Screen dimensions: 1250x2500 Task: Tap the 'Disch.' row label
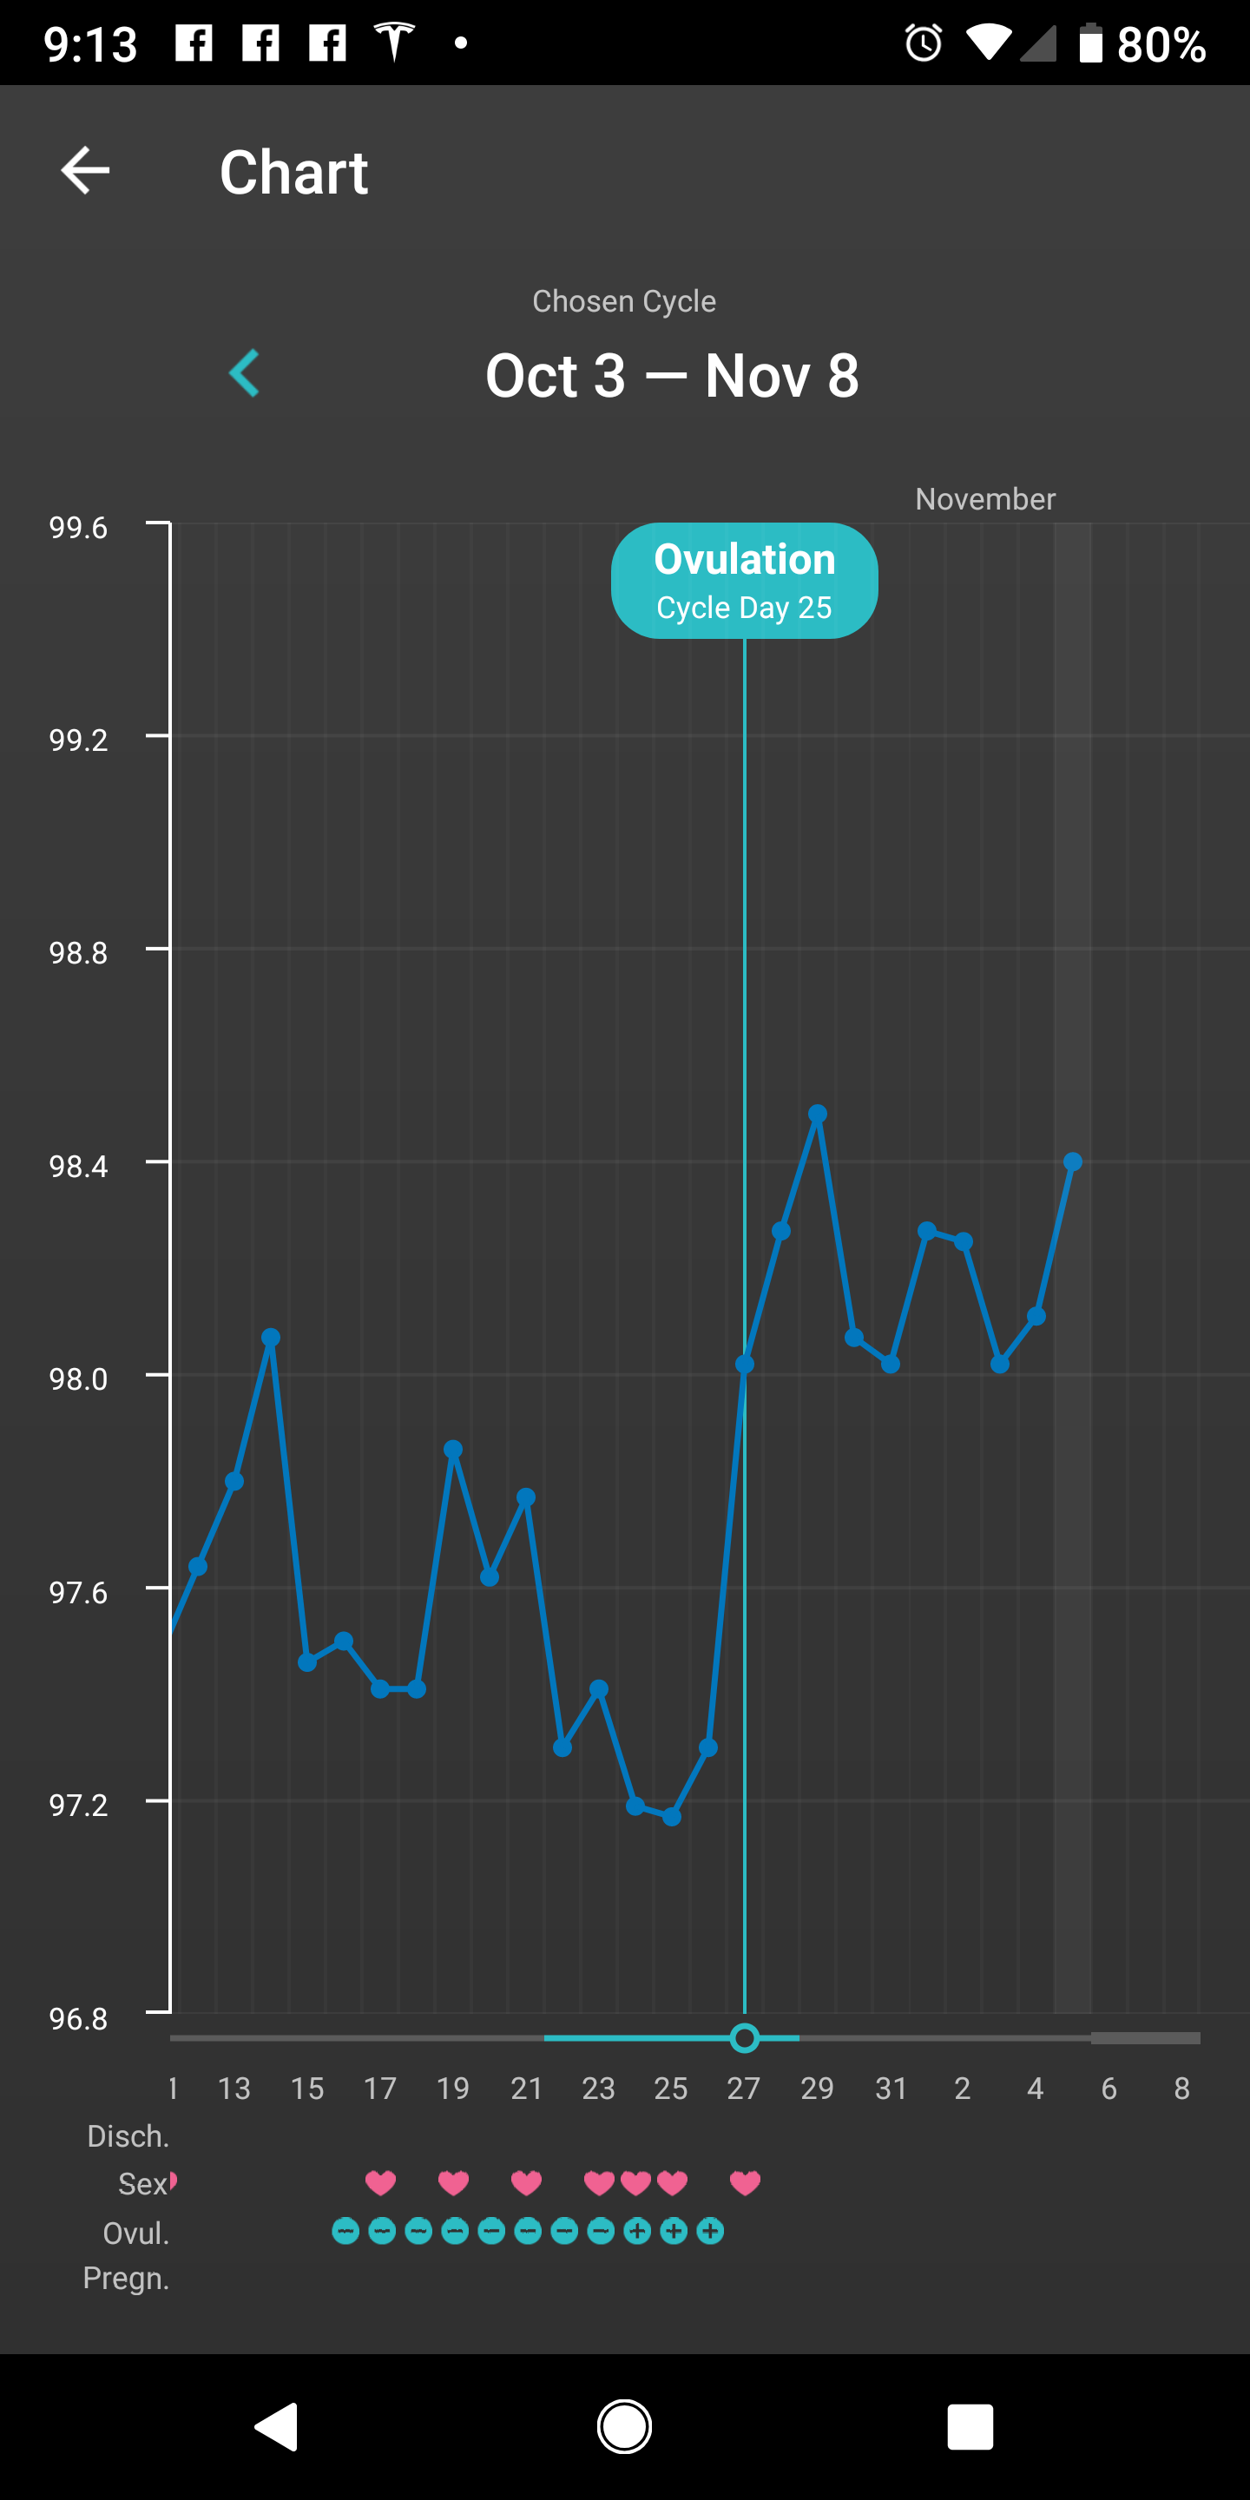128,2136
